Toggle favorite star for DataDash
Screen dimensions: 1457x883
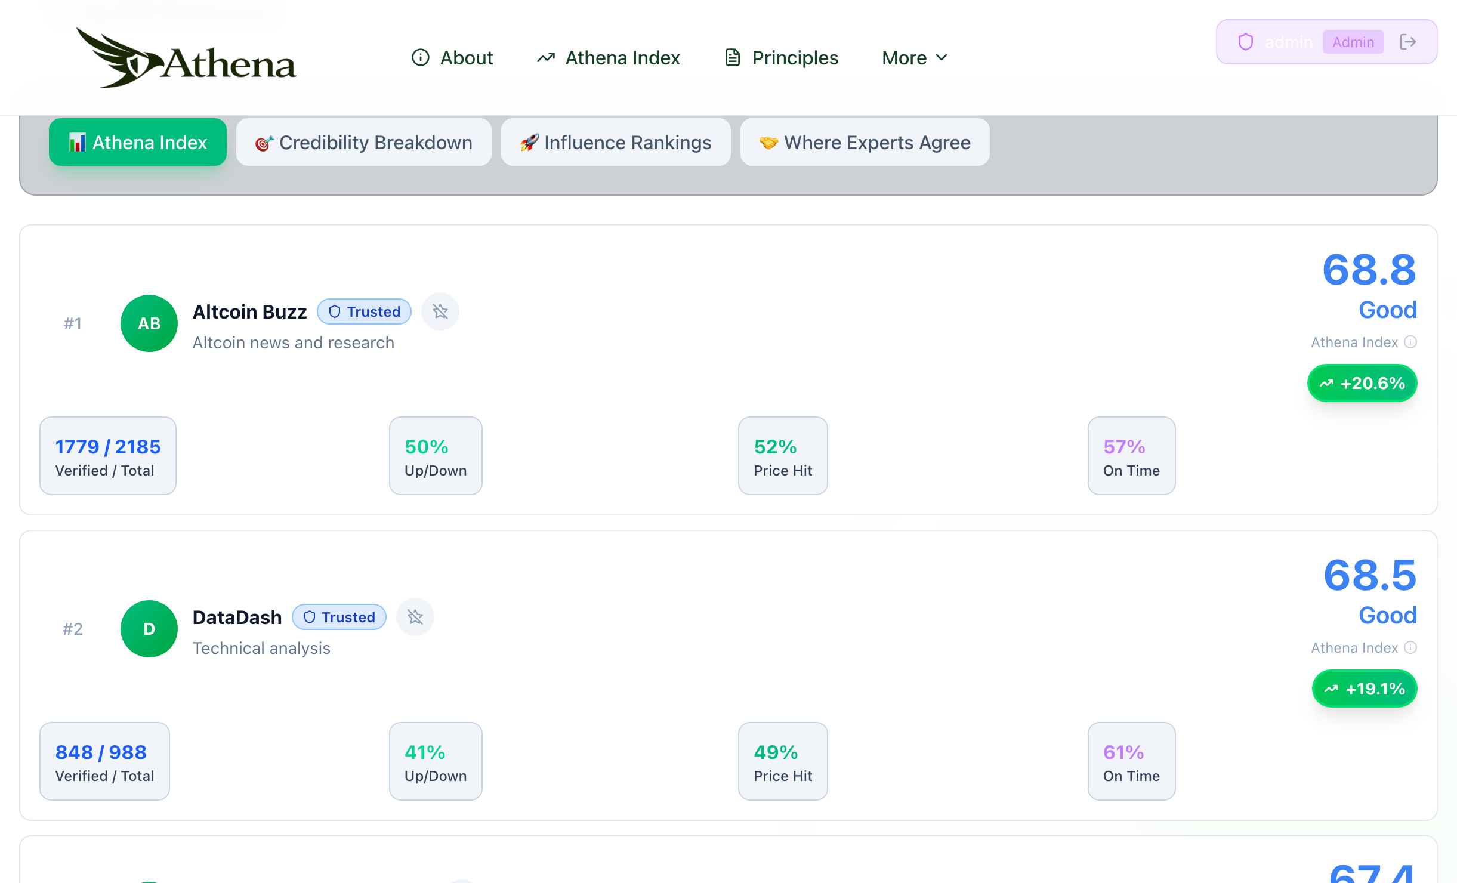415,617
